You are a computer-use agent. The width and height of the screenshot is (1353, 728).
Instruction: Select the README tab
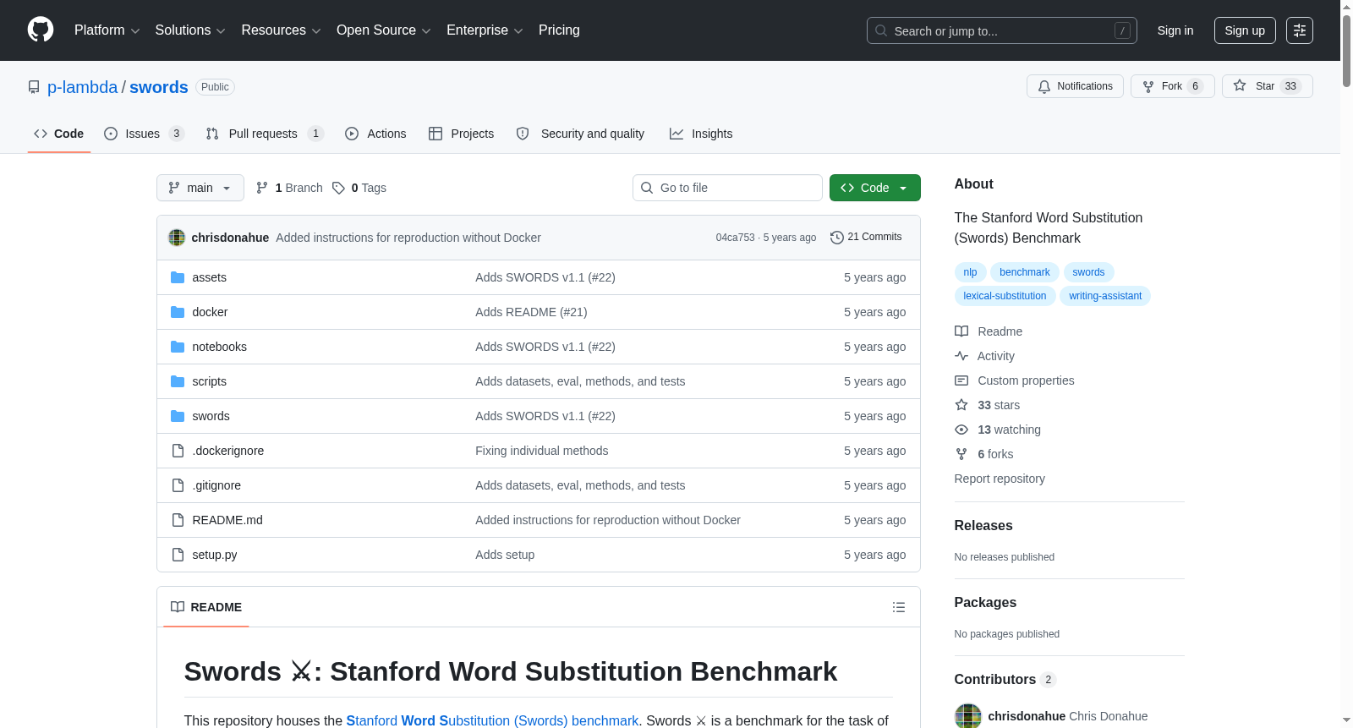click(206, 607)
